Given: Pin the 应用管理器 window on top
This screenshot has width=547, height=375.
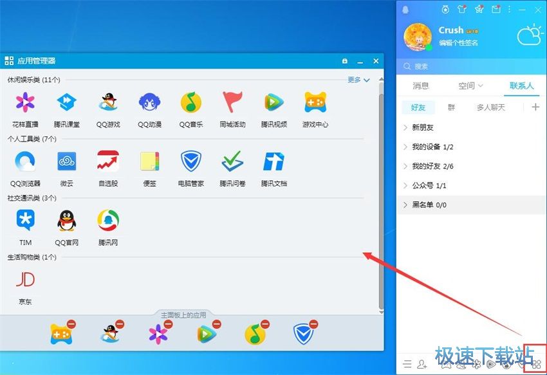Looking at the screenshot, I should 345,61.
